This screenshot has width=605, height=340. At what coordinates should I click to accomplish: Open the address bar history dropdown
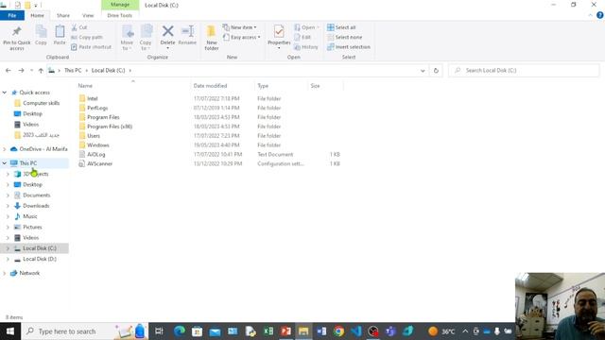point(423,71)
